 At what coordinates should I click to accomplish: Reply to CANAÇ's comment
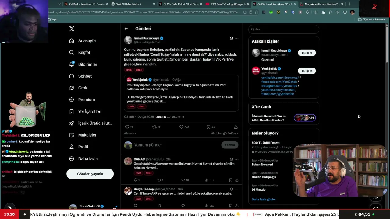pyautogui.click(x=136, y=180)
